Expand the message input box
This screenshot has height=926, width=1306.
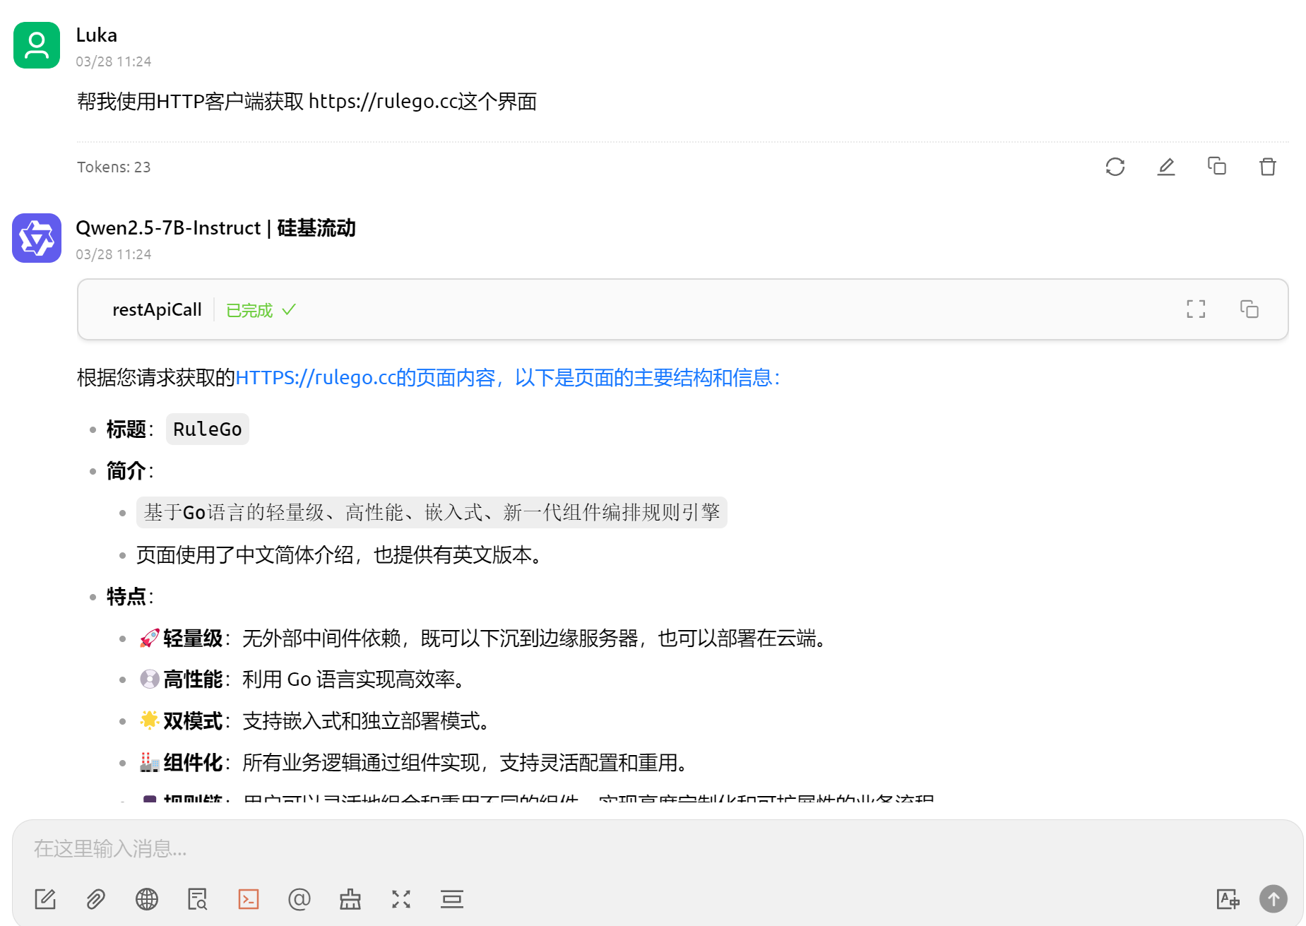(x=401, y=899)
